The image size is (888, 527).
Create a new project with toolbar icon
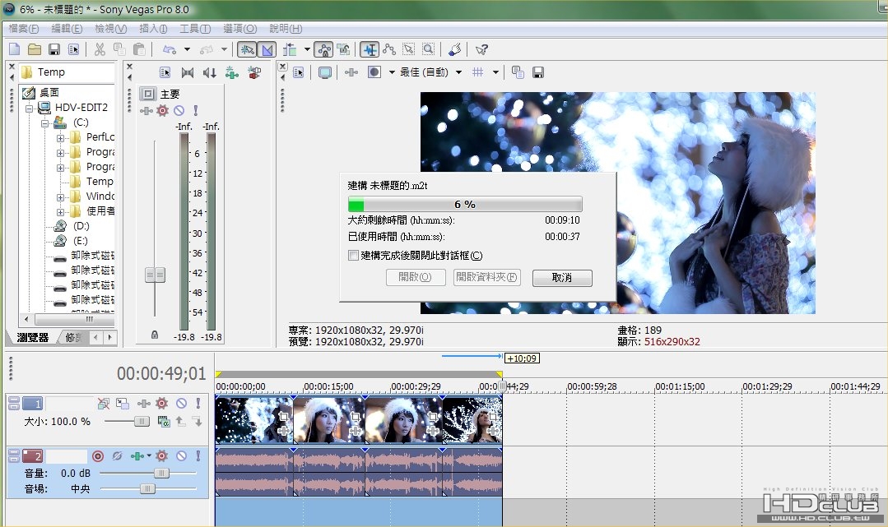(15, 50)
